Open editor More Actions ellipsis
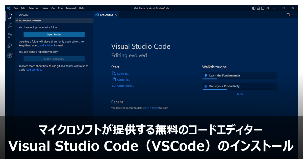303x159 pixels. point(293,15)
